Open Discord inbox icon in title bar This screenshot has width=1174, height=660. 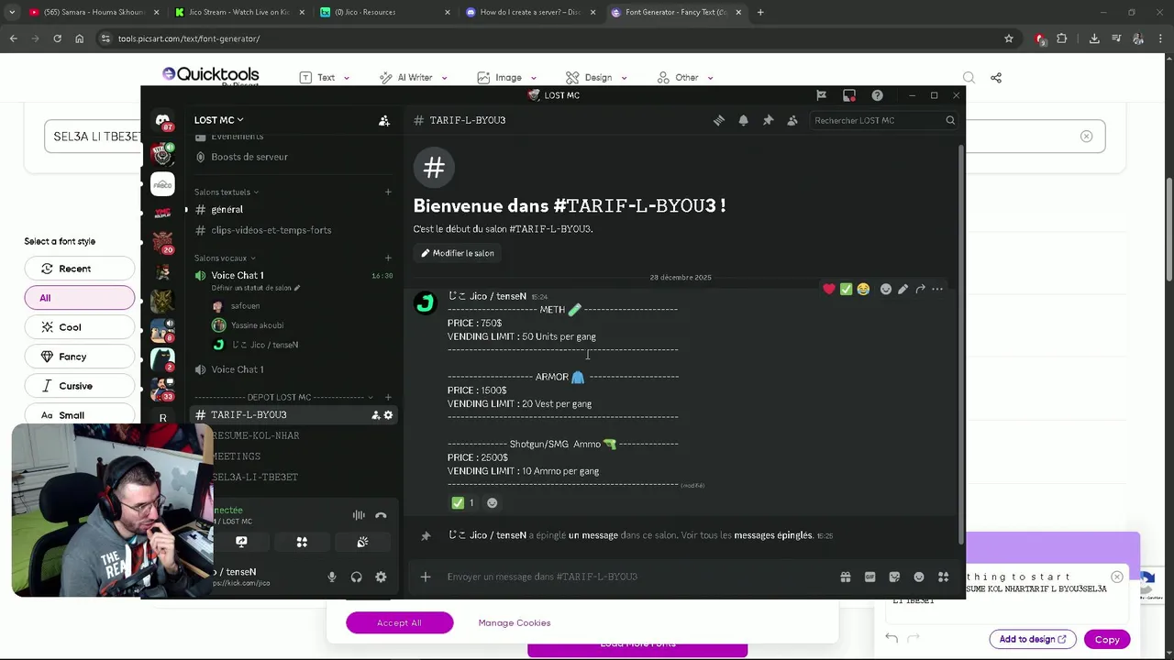[849, 95]
